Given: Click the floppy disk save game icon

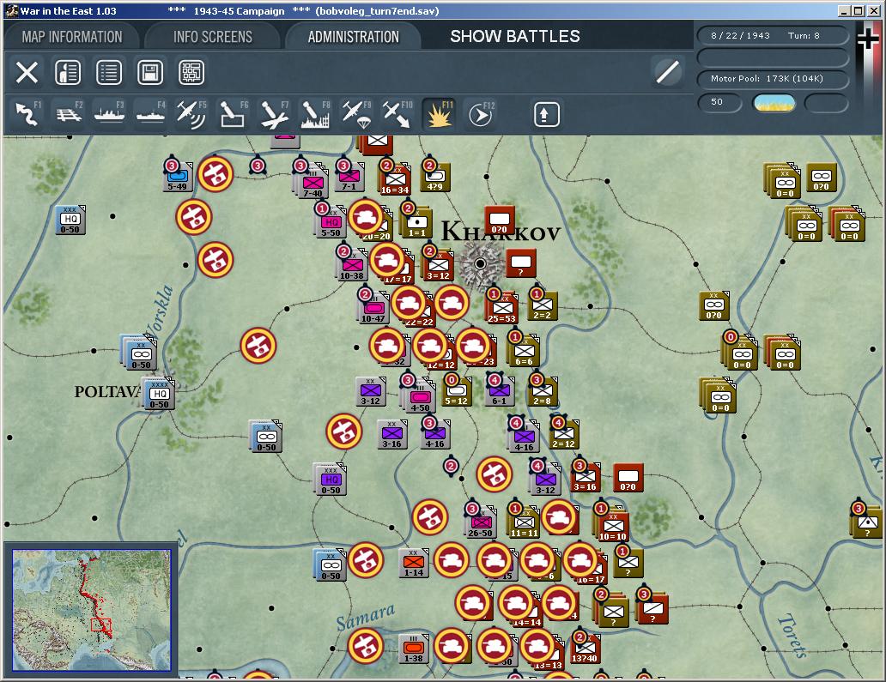Looking at the screenshot, I should [x=150, y=72].
